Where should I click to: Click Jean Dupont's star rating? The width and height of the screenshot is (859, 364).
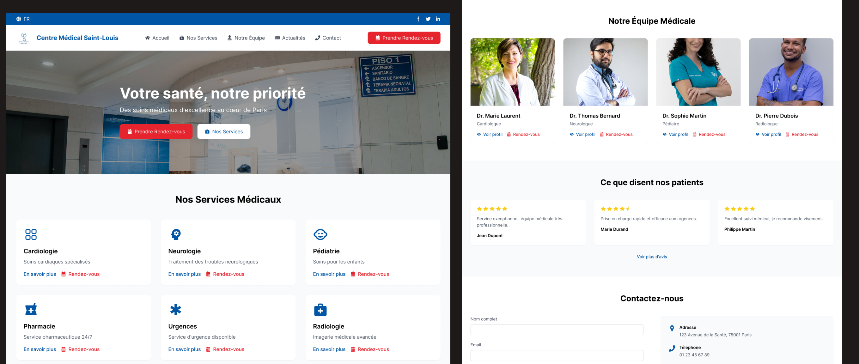pos(492,209)
